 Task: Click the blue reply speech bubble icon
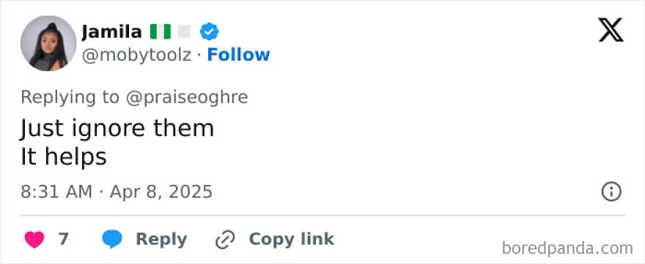[x=112, y=239]
